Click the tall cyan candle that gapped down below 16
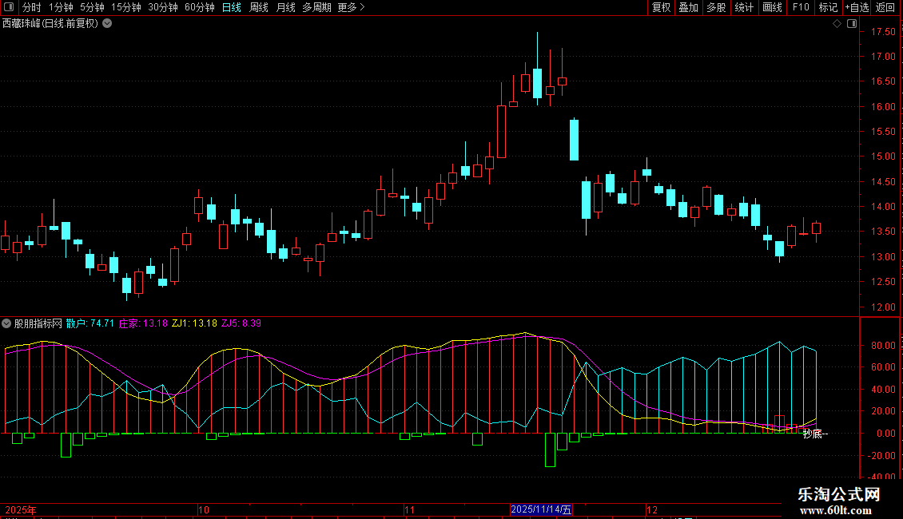The image size is (903, 519). (575, 140)
